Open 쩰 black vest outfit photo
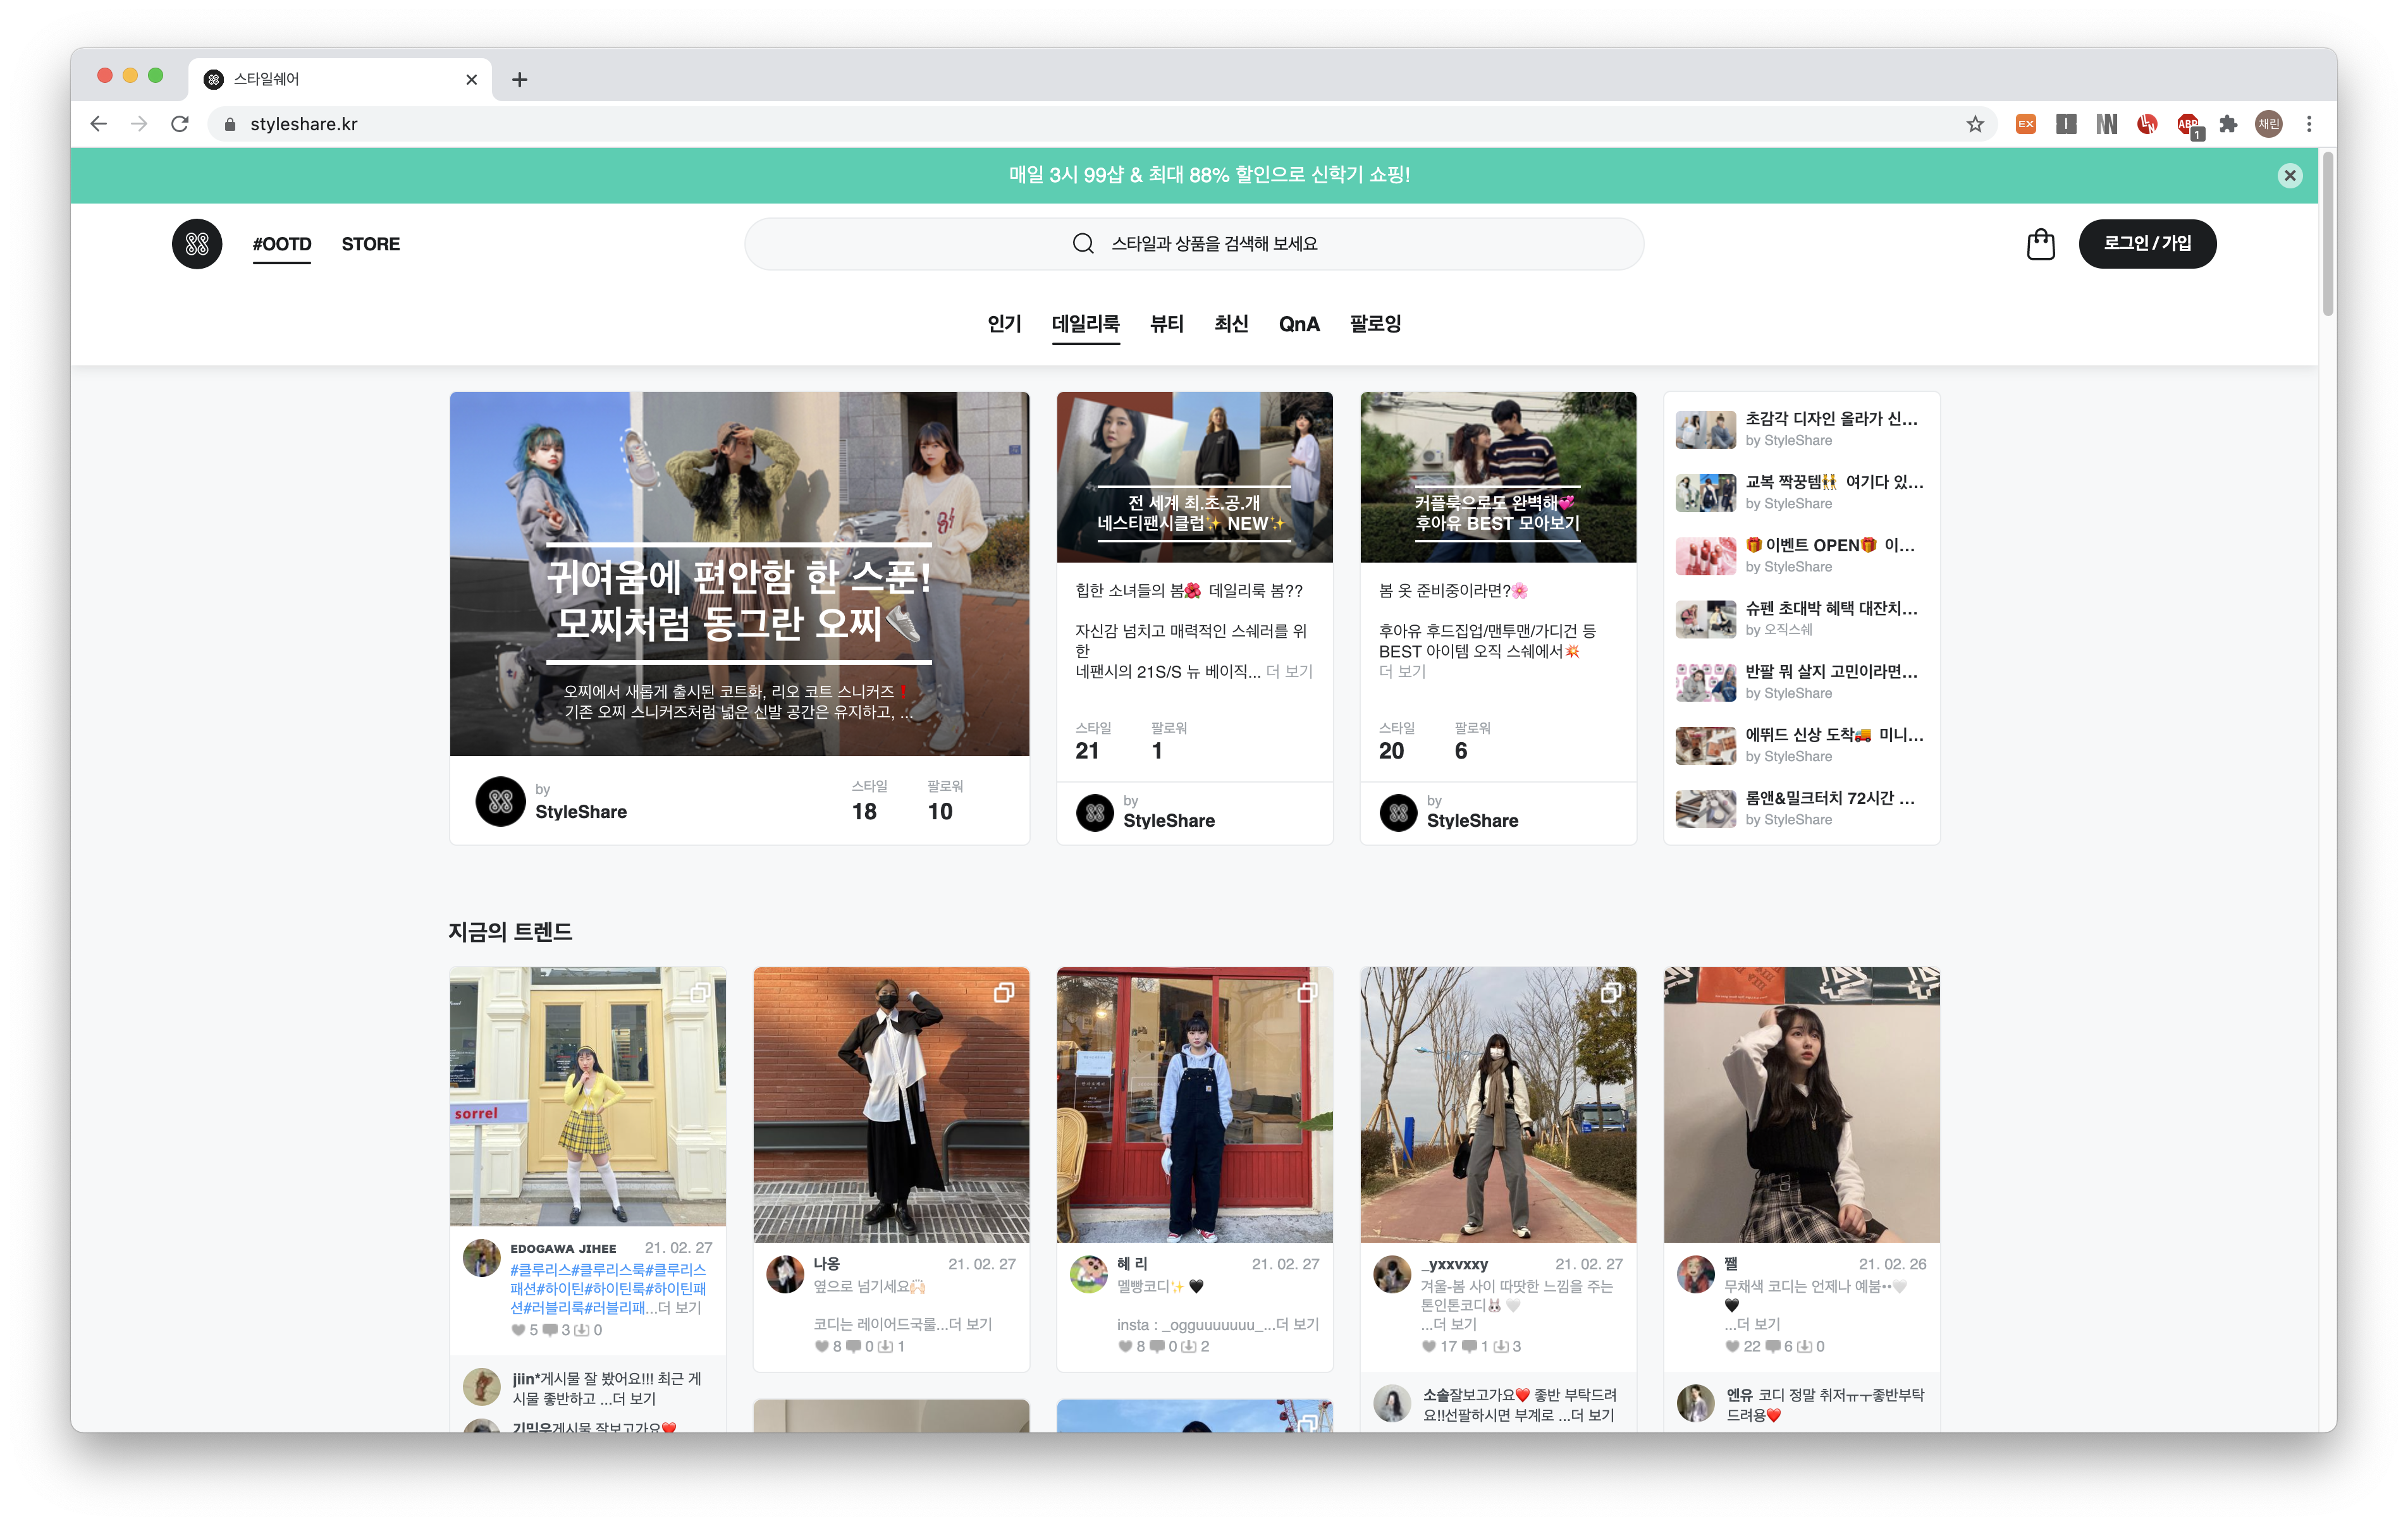The width and height of the screenshot is (2408, 1526). [x=1801, y=1104]
